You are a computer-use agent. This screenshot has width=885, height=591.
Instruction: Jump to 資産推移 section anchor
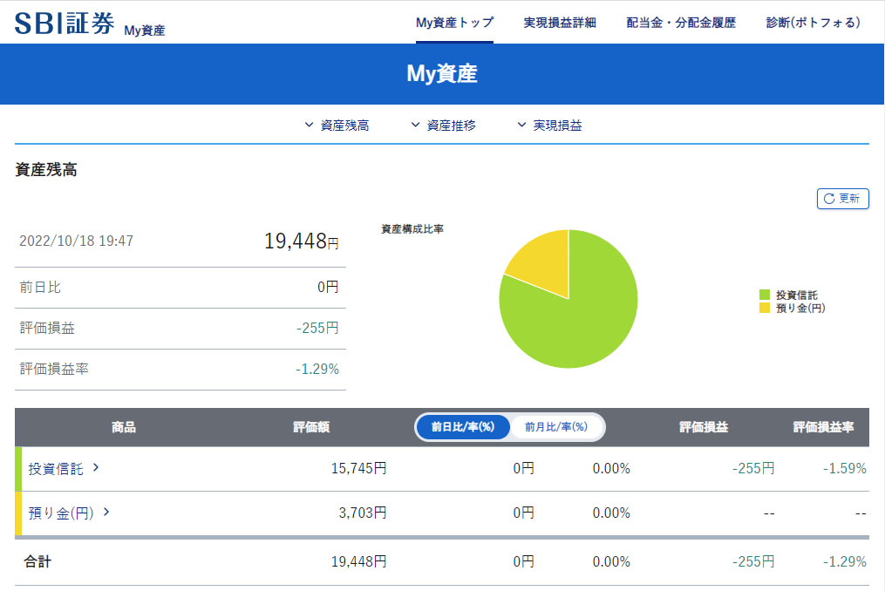pos(443,126)
